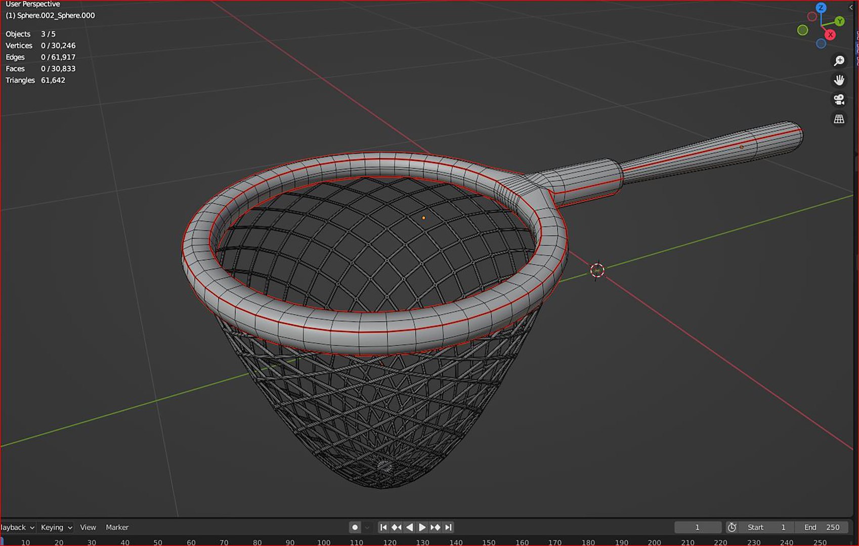
Task: Open the auto keyframing options arrow
Action: tap(367, 527)
